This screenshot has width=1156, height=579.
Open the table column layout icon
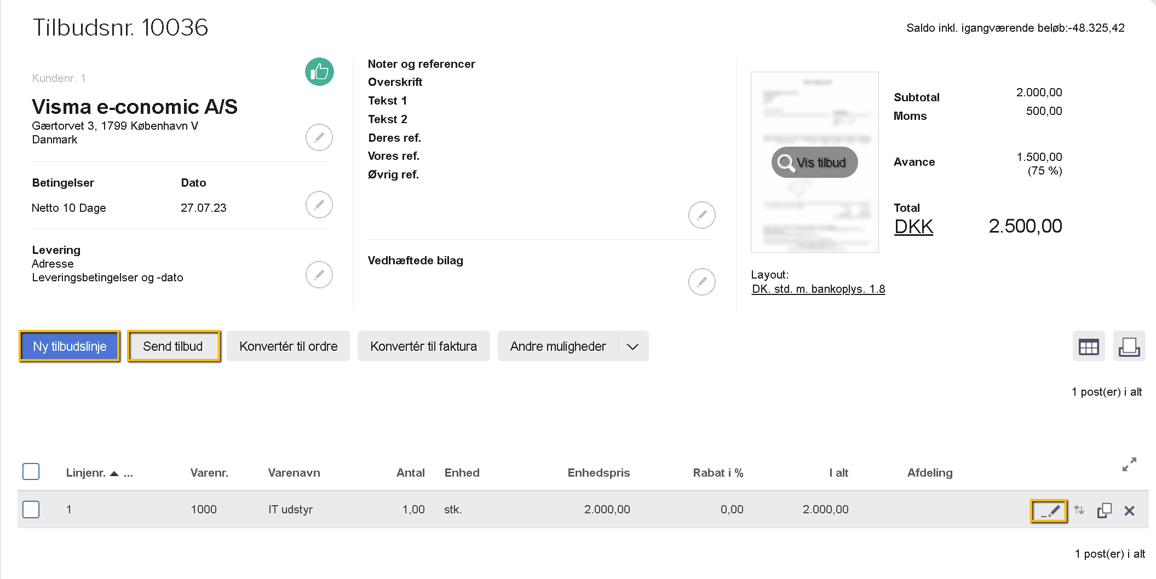pos(1088,346)
